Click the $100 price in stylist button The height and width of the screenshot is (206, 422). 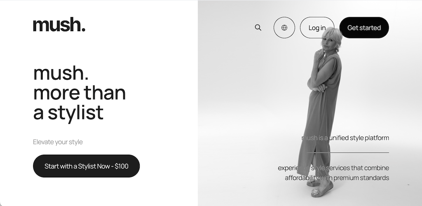click(x=122, y=166)
